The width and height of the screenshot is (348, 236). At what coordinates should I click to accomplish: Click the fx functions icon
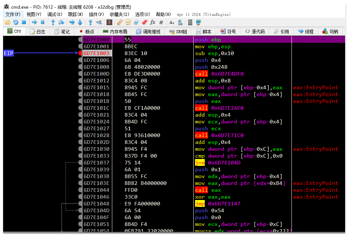153,22
